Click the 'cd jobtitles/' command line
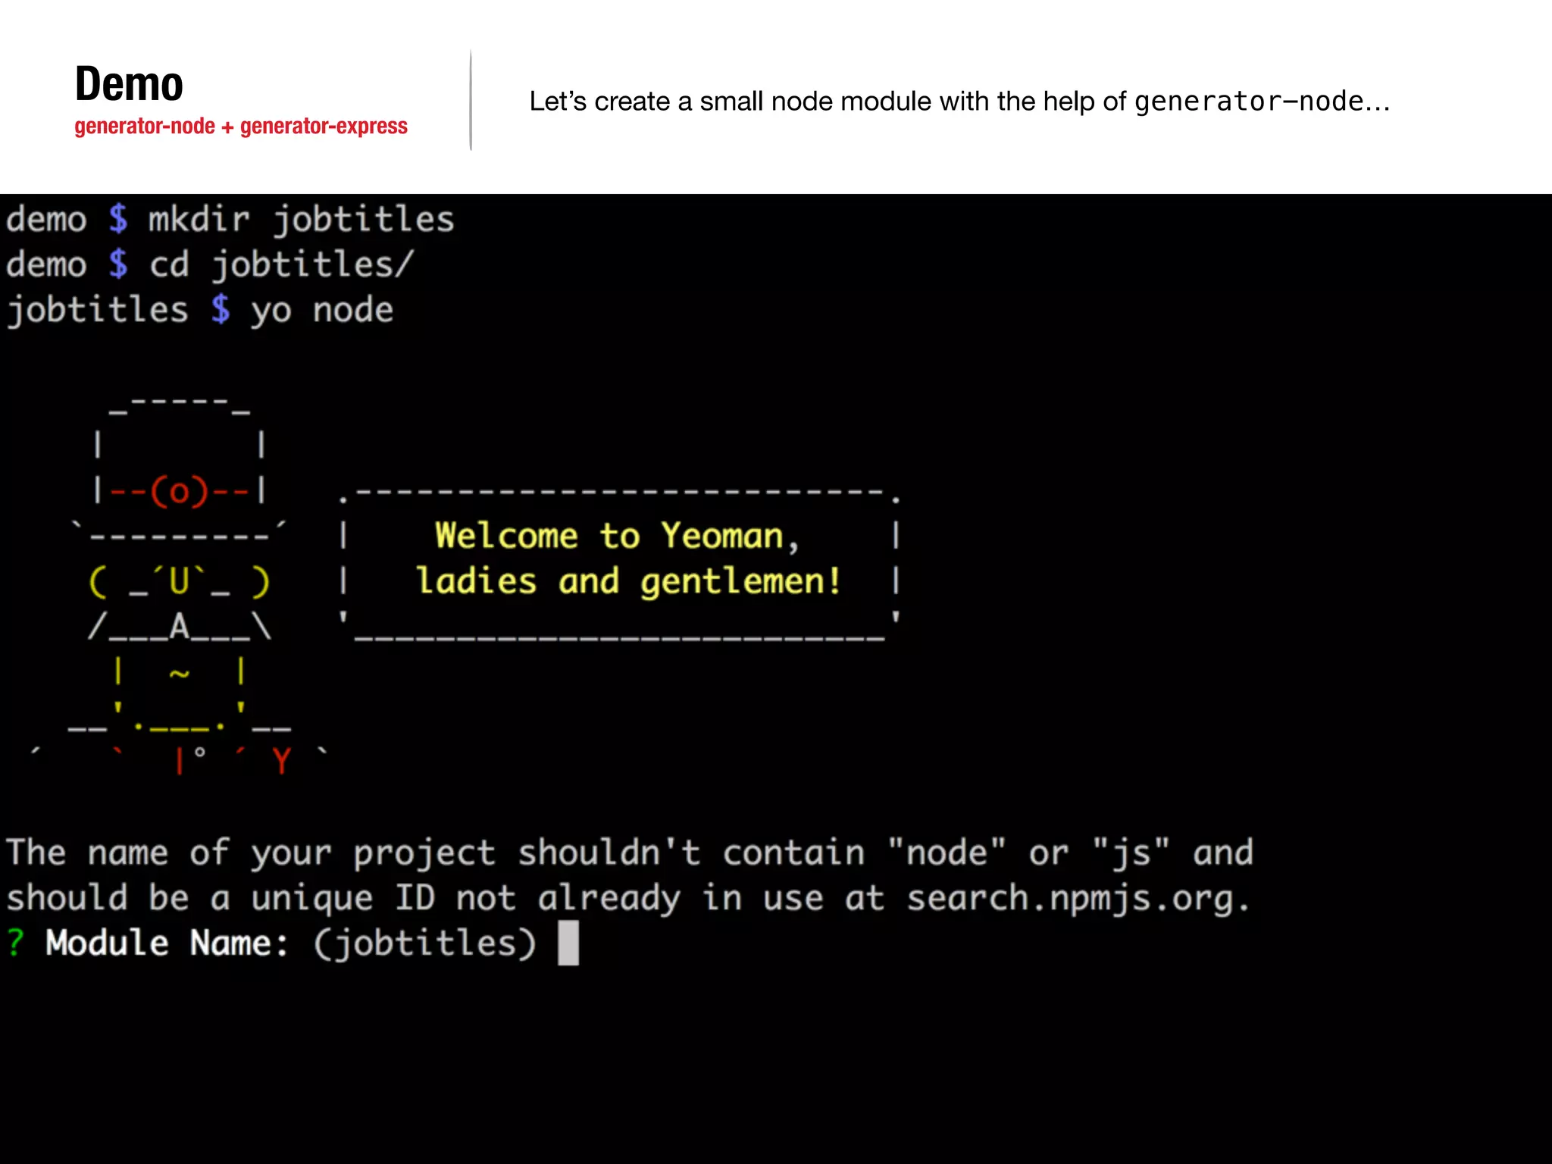Screen dimensions: 1552x1164 click(281, 265)
